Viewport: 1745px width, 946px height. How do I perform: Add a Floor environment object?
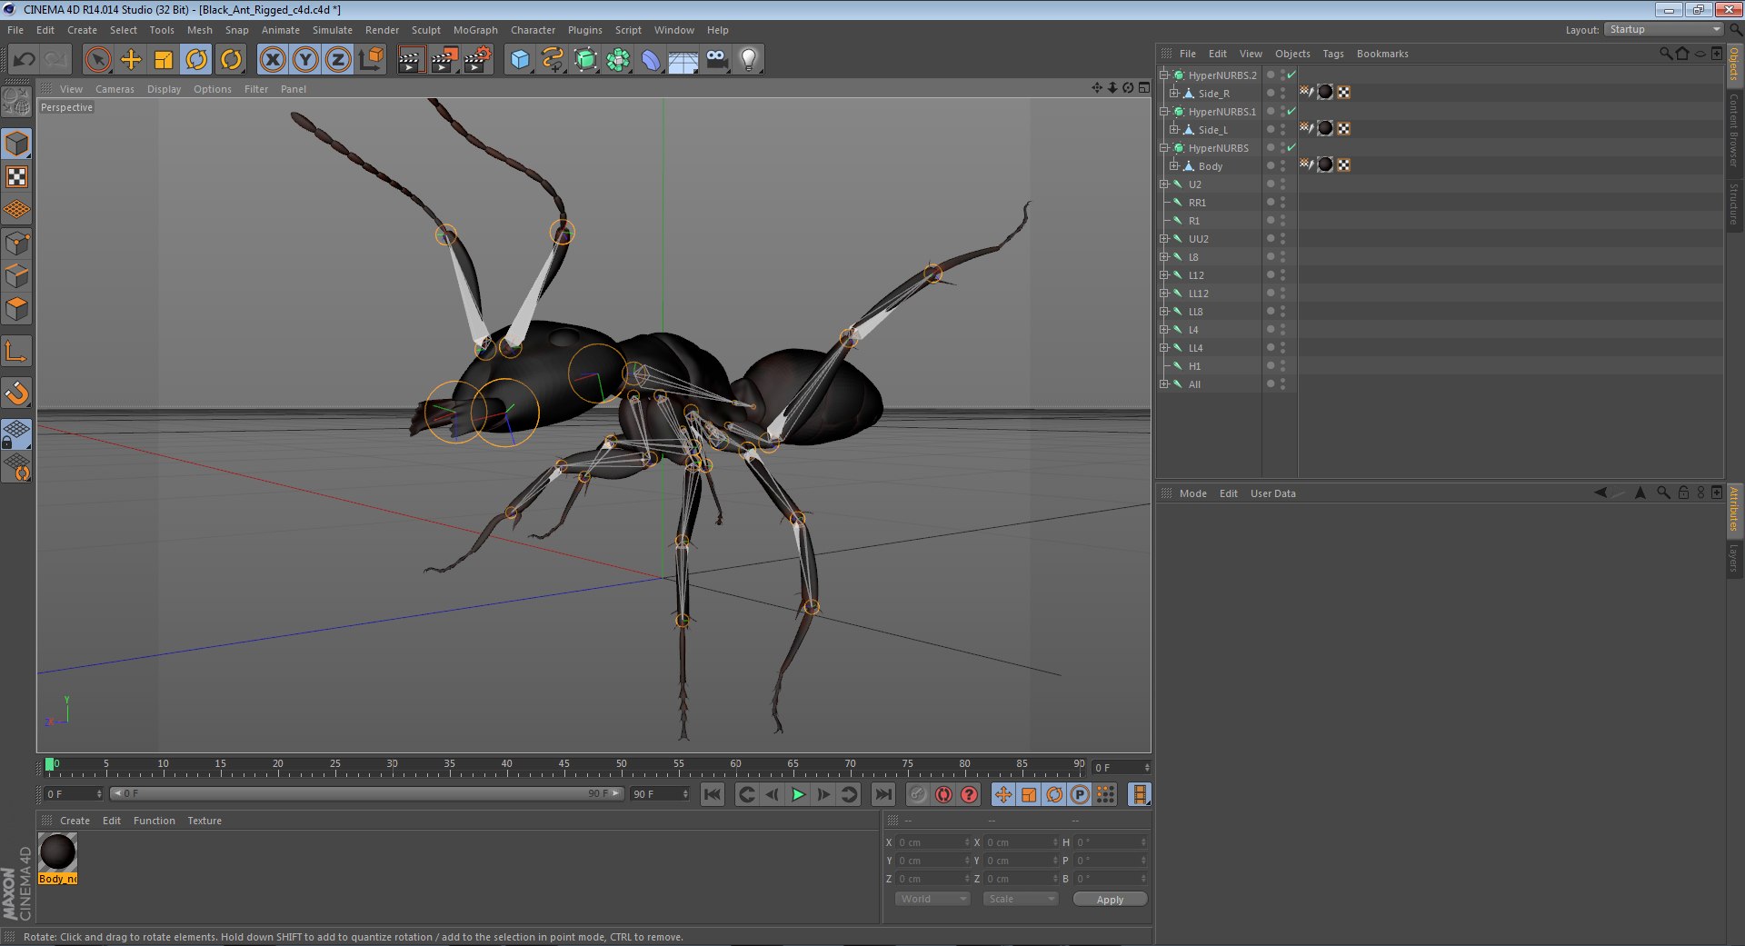[683, 60]
